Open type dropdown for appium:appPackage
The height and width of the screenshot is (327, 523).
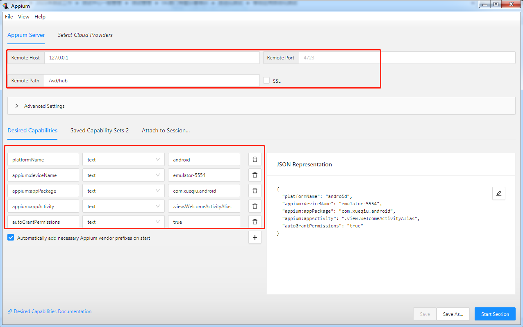[123, 191]
